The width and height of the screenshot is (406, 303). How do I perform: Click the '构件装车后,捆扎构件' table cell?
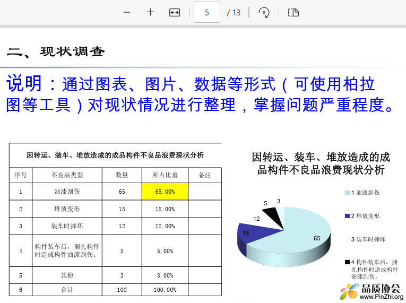point(67,250)
